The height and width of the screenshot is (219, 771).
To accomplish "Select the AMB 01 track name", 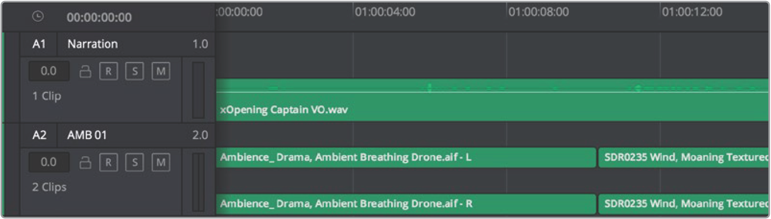I will (87, 135).
